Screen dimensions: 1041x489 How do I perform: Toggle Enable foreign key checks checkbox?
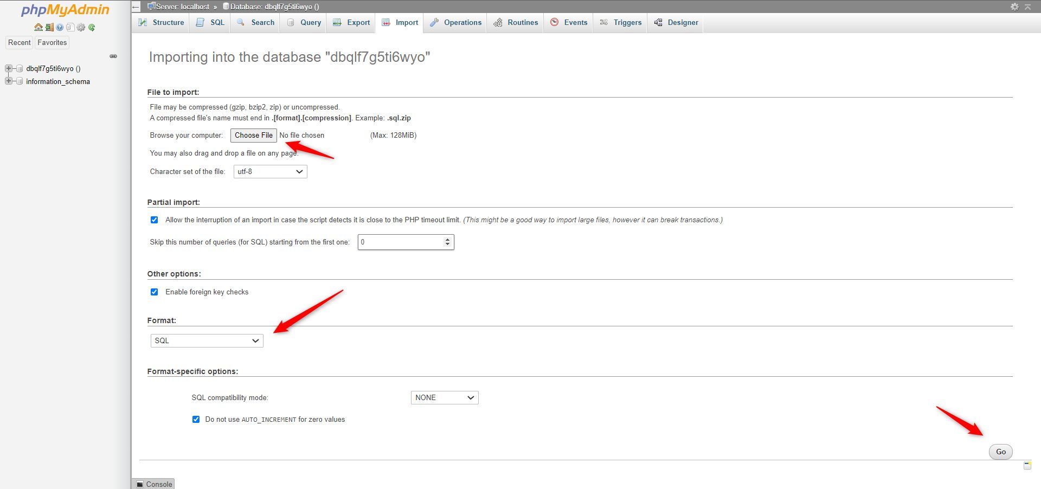pos(155,292)
